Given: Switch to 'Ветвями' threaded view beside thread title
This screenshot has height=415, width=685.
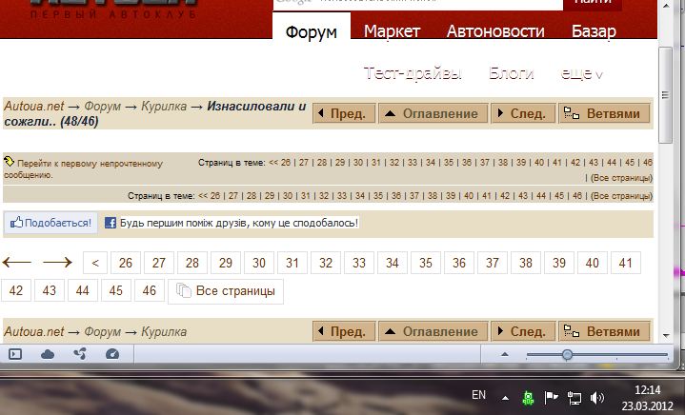Looking at the screenshot, I should [x=604, y=113].
